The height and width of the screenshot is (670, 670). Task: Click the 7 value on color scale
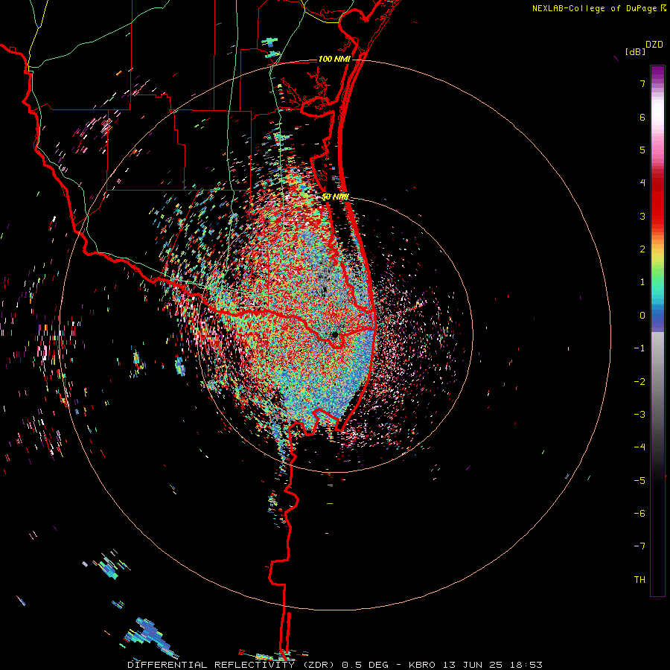[x=642, y=83]
